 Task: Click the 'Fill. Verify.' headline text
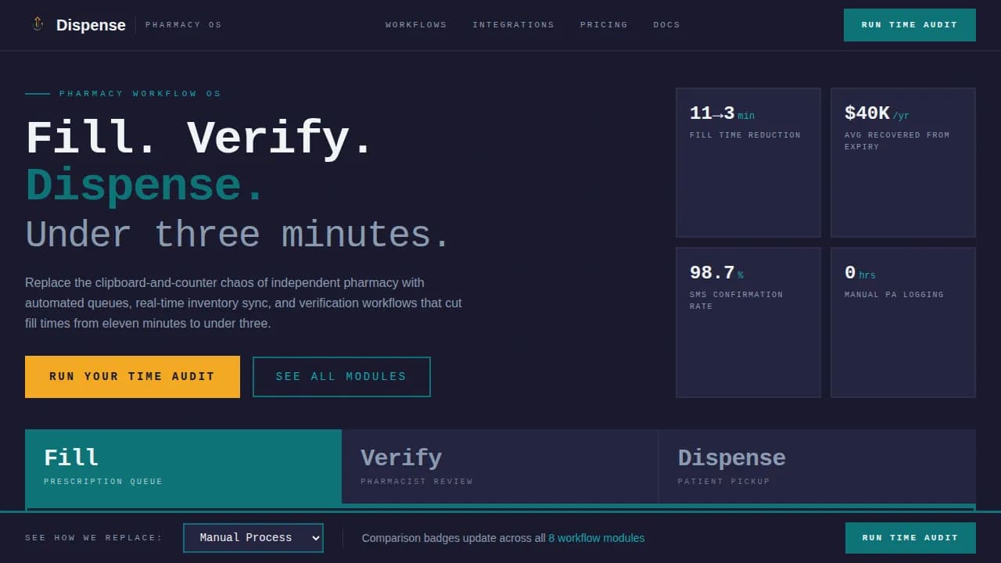pos(199,138)
